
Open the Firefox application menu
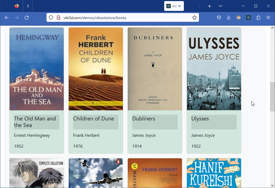pyautogui.click(x=268, y=18)
